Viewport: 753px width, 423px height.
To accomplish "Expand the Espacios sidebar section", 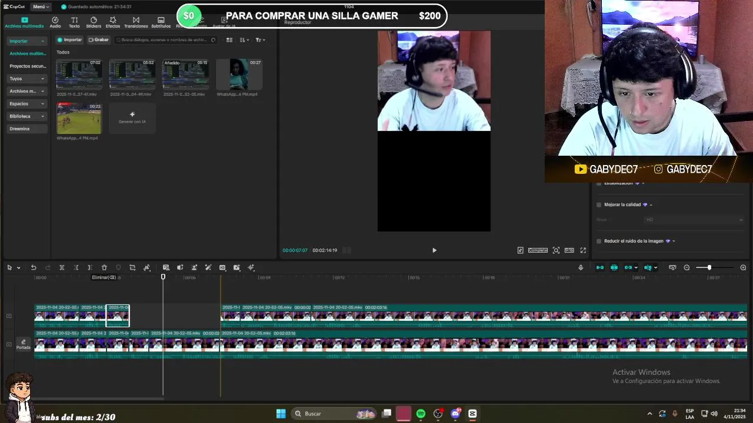I will tap(26, 103).
